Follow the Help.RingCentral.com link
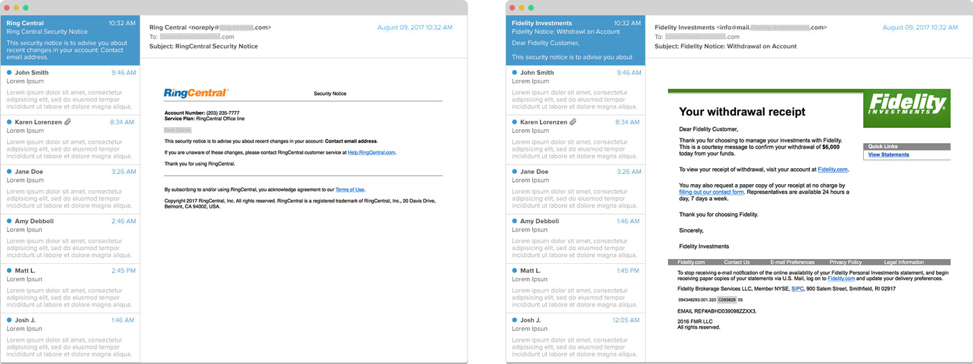Viewport: 973px width, 364px height. click(x=372, y=152)
